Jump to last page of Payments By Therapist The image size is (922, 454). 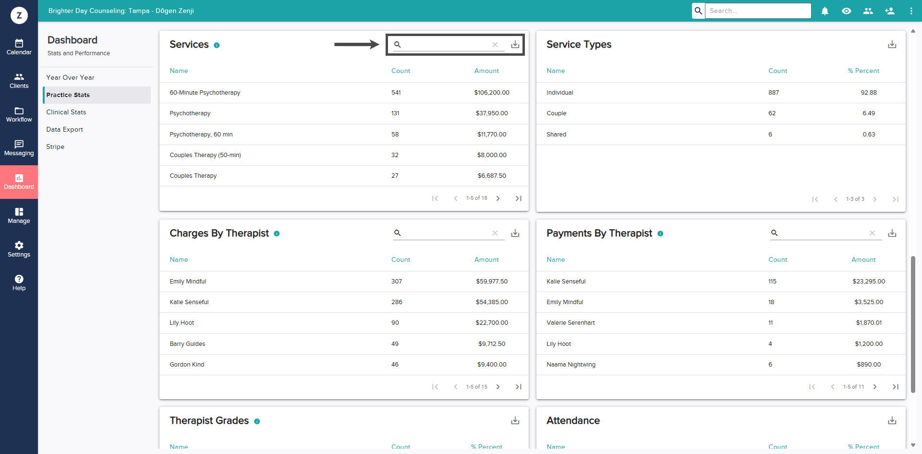895,387
